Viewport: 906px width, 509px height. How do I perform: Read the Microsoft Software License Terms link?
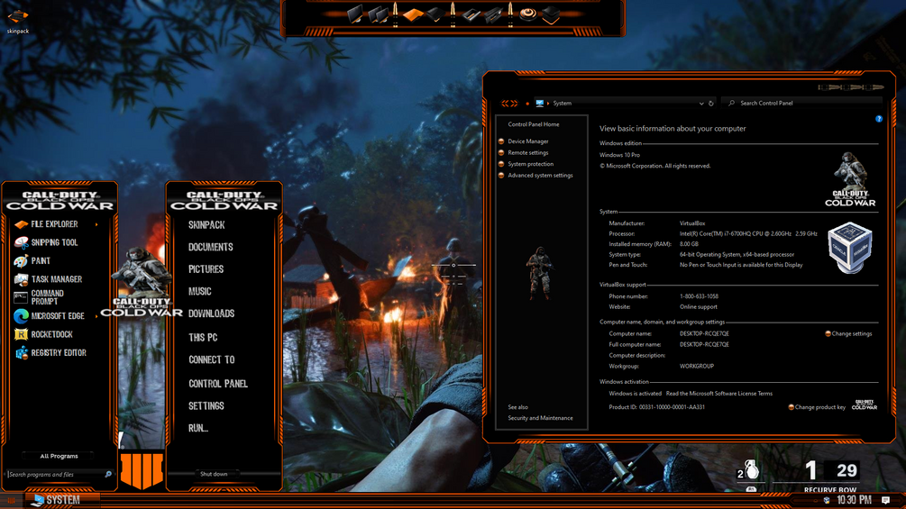[718, 394]
